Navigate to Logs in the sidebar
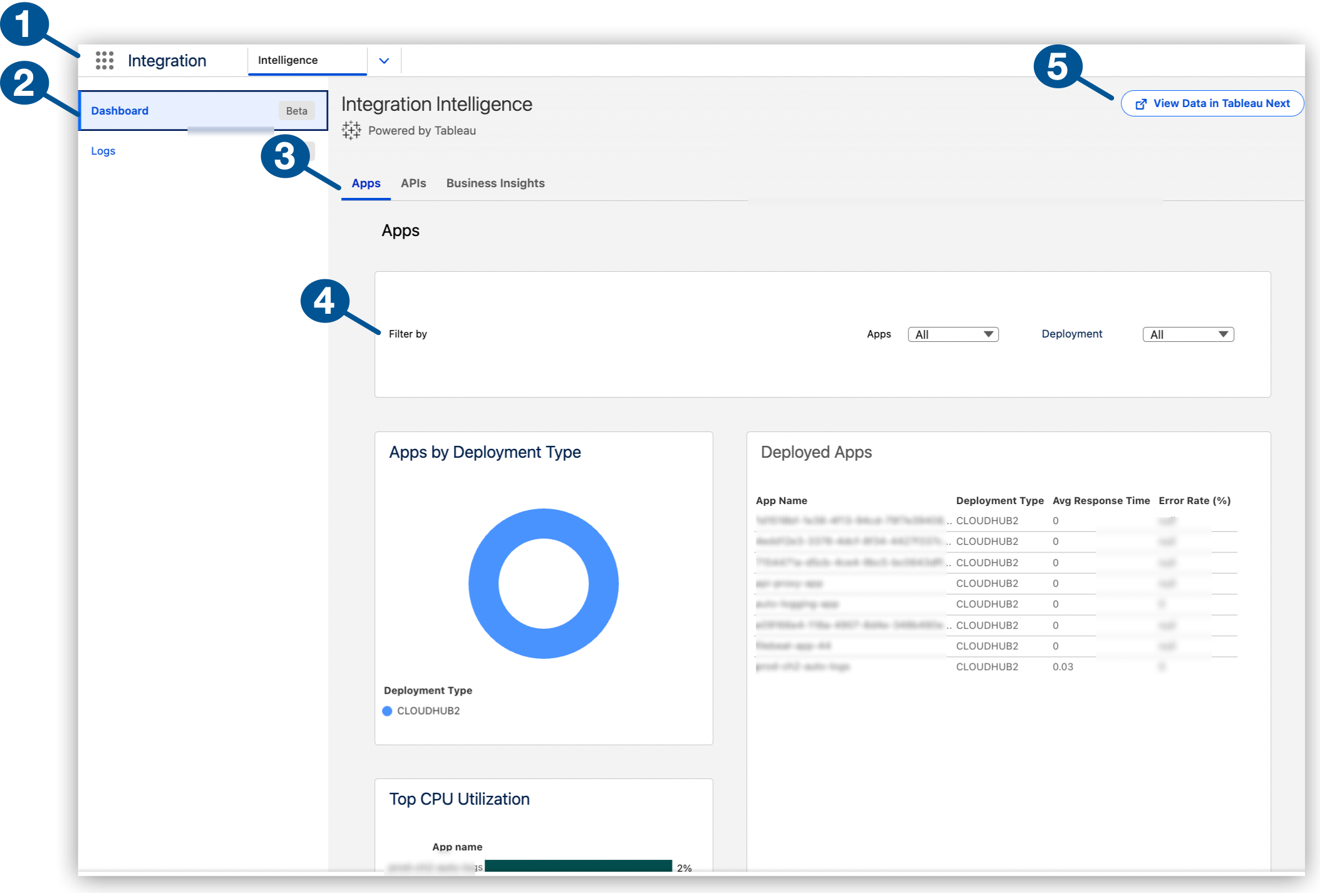The image size is (1320, 893). pyautogui.click(x=103, y=150)
